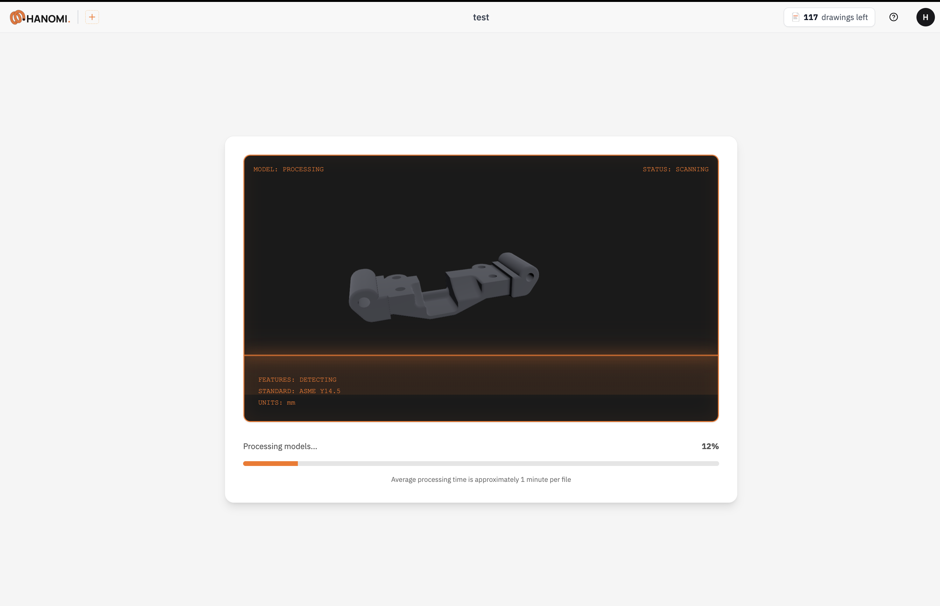This screenshot has height=606, width=940.
Task: Click the STATUS: SCANNING label
Action: [675, 169]
